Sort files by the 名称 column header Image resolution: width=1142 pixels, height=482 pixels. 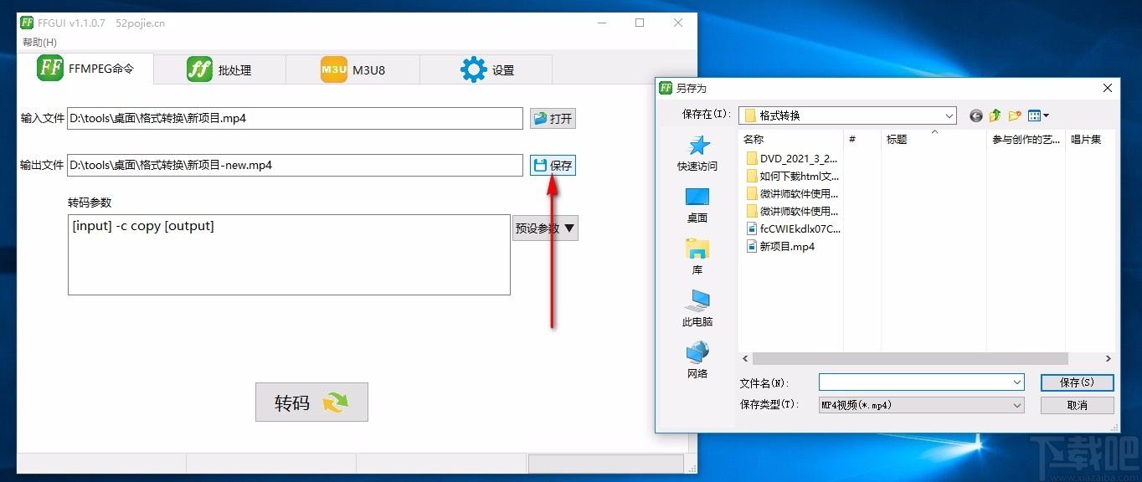pyautogui.click(x=753, y=140)
